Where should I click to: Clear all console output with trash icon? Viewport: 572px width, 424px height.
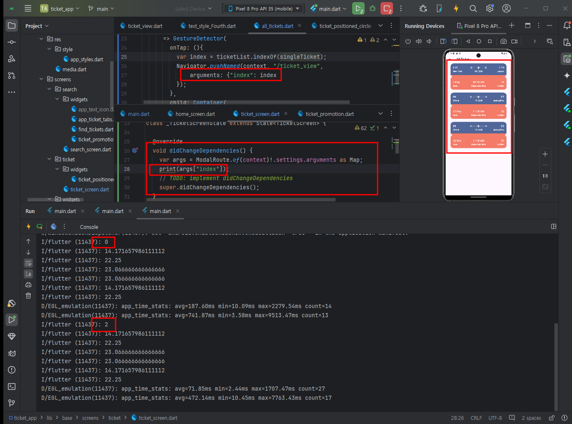click(28, 296)
